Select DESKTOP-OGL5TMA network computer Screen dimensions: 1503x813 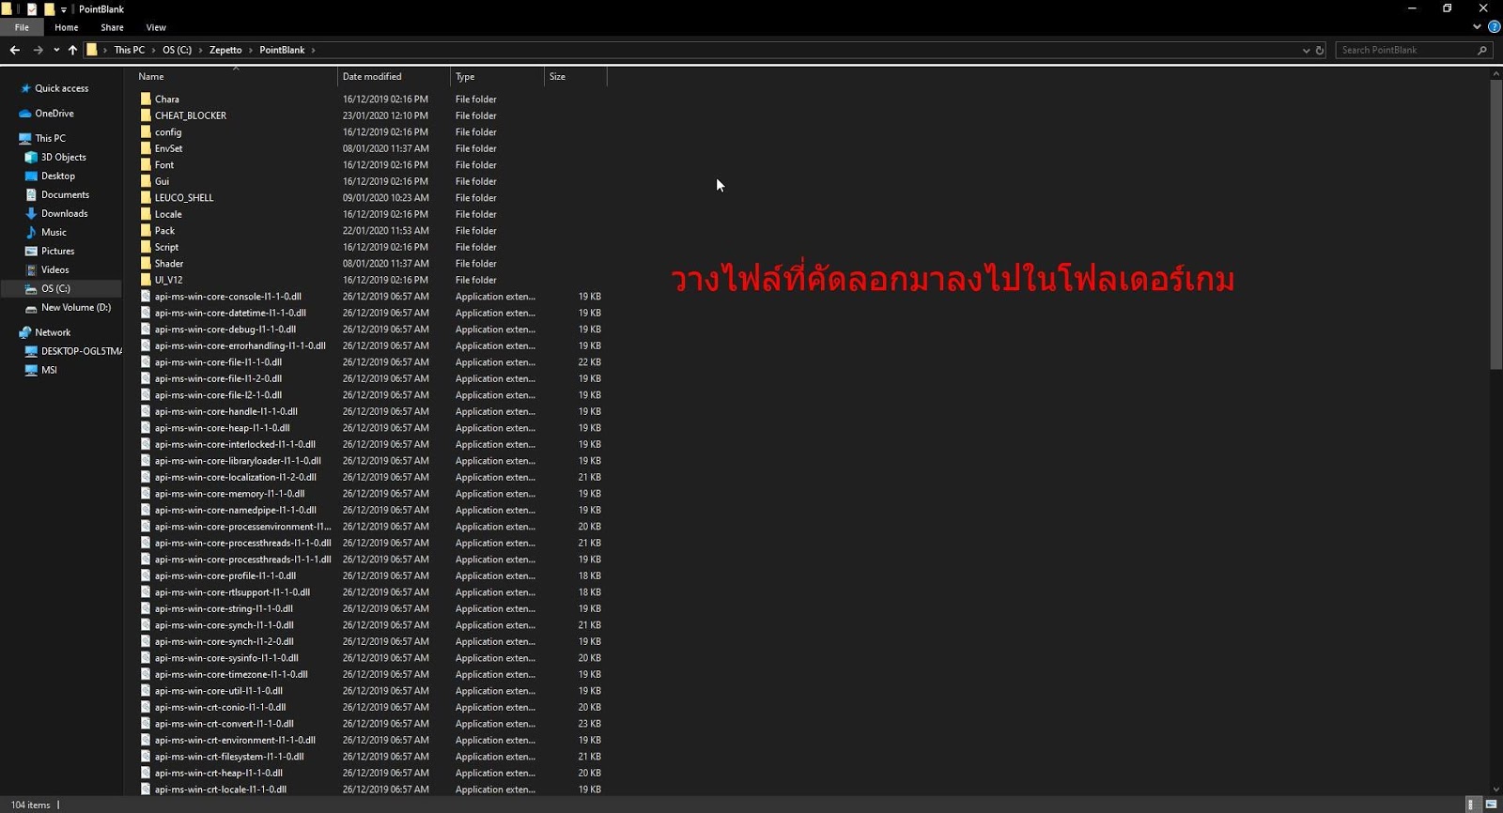coord(81,351)
